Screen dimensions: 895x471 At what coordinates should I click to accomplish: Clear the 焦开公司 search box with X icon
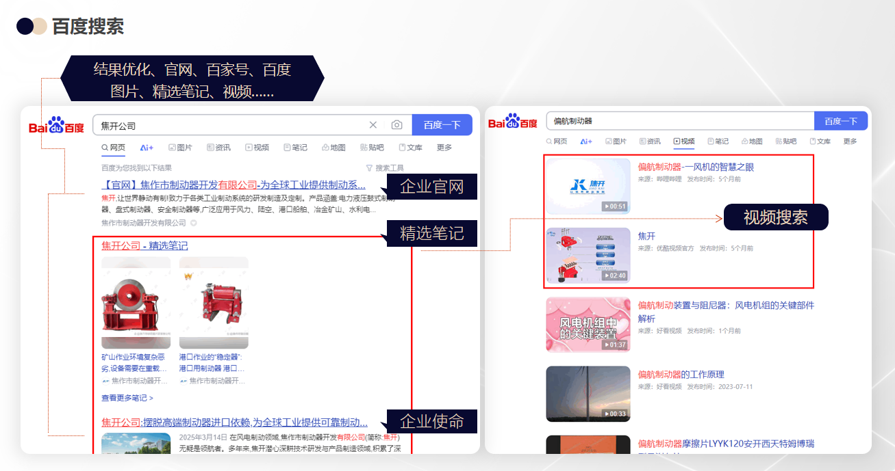[x=373, y=125]
